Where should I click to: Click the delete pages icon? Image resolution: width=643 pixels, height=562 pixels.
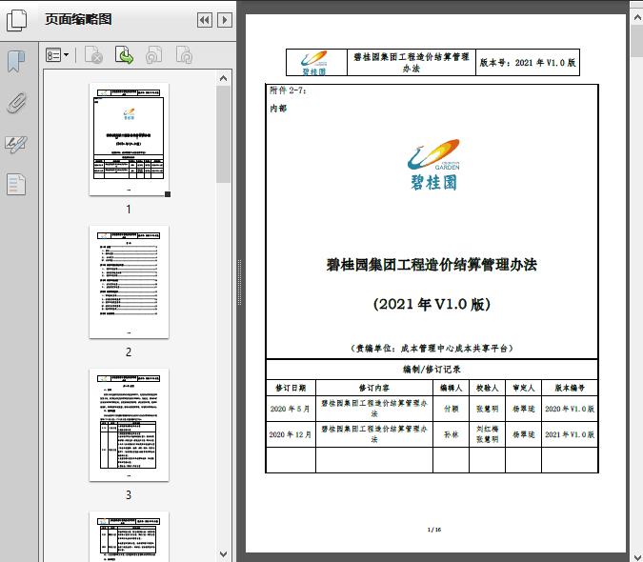93,55
